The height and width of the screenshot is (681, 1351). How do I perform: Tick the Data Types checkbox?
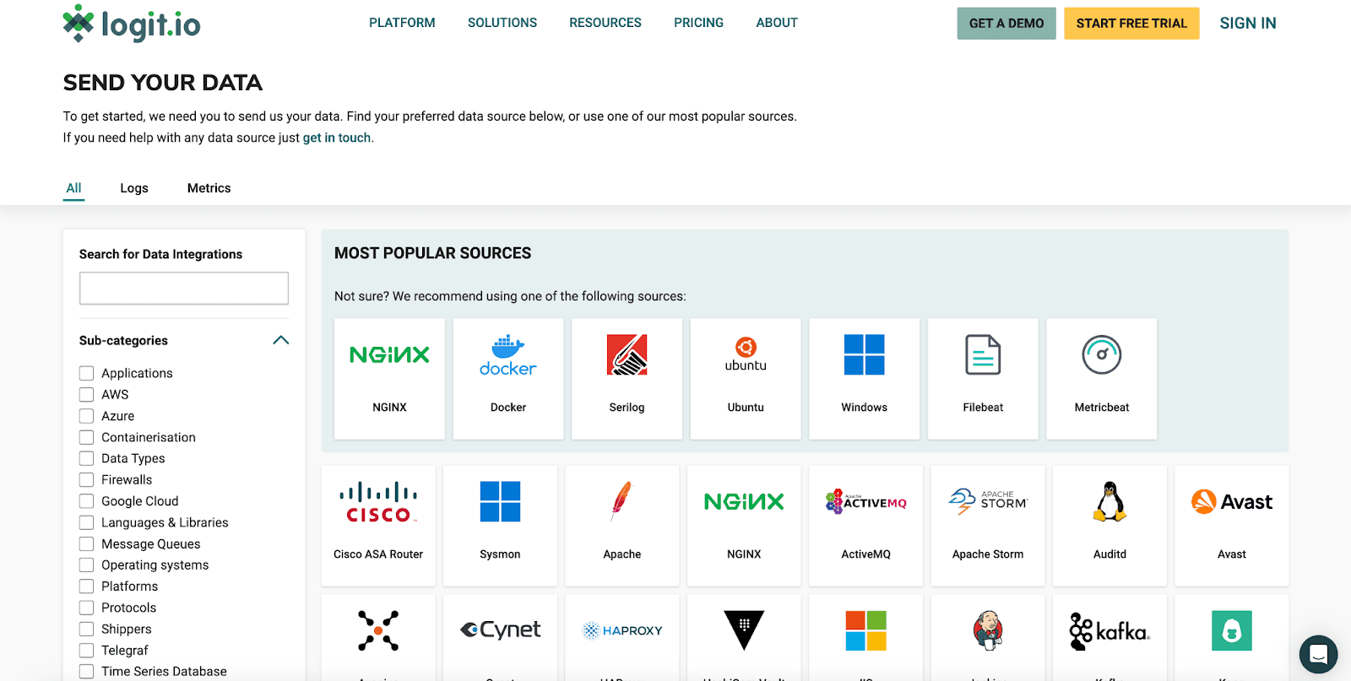(x=86, y=458)
